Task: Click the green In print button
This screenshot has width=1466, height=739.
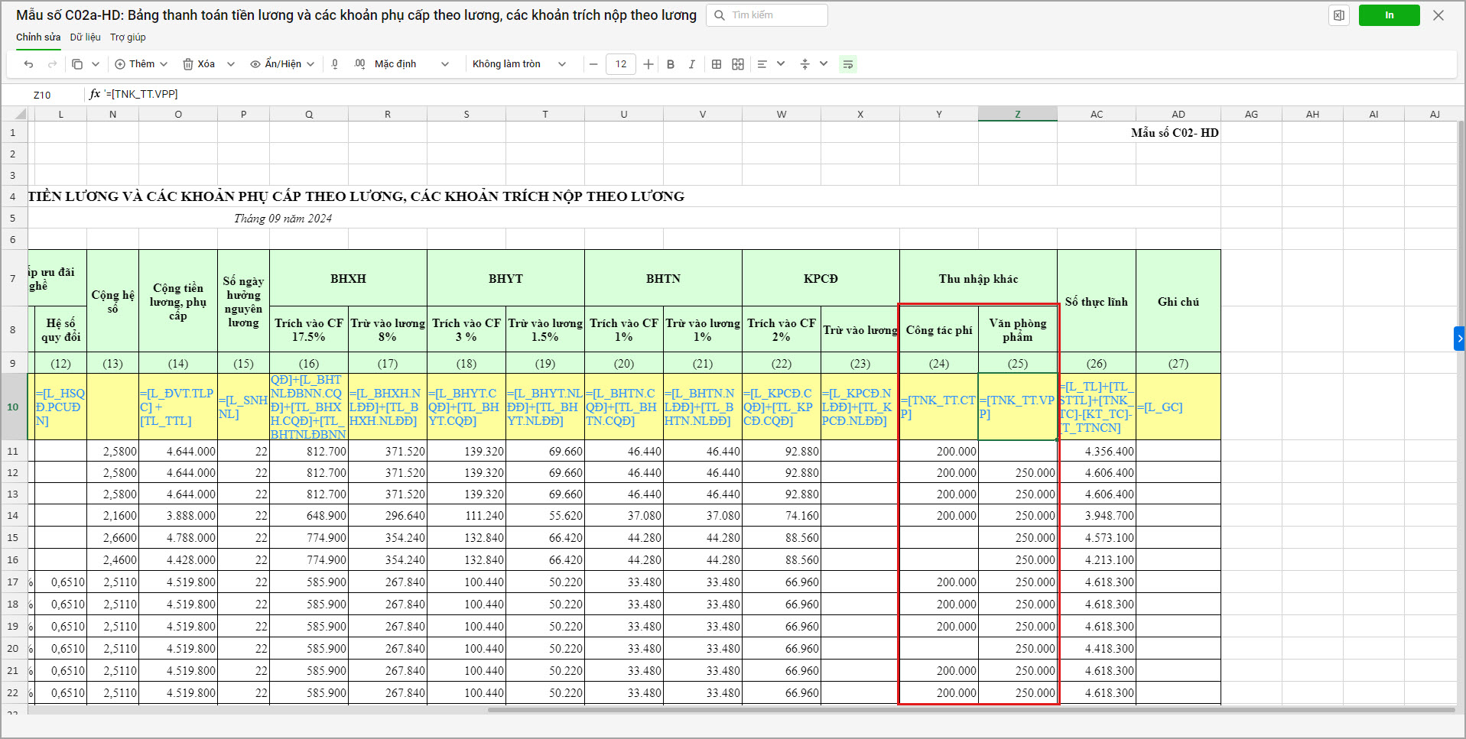Action: pos(1389,15)
